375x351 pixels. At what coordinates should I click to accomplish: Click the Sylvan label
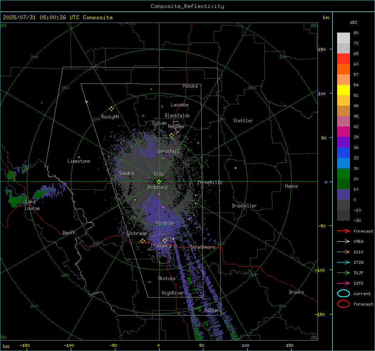pyautogui.click(x=159, y=123)
